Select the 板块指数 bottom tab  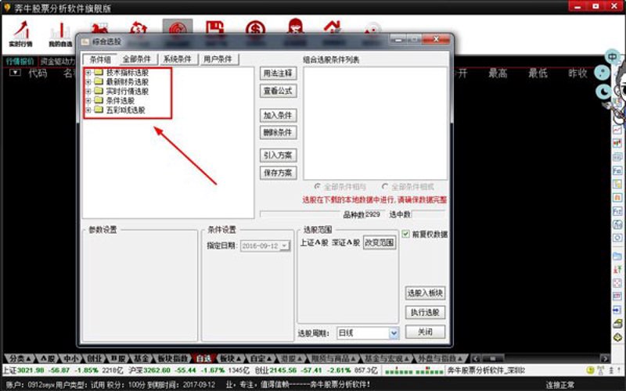point(172,358)
